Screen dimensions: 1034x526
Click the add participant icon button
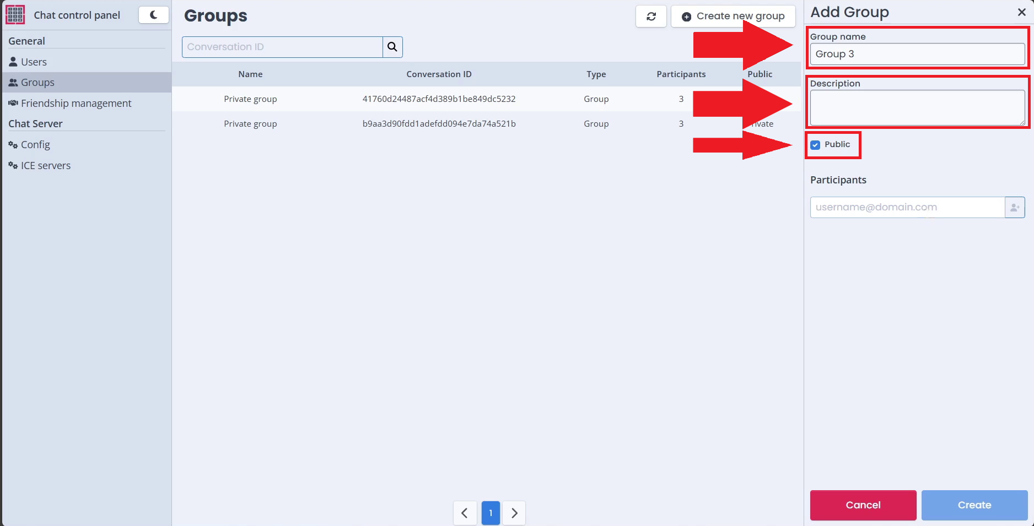1015,208
